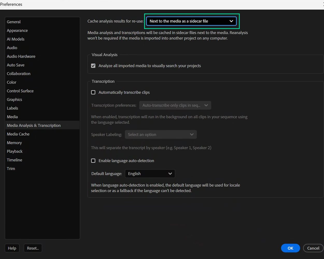Close the Preferences window
The height and width of the screenshot is (259, 324).
pyautogui.click(x=323, y=4)
